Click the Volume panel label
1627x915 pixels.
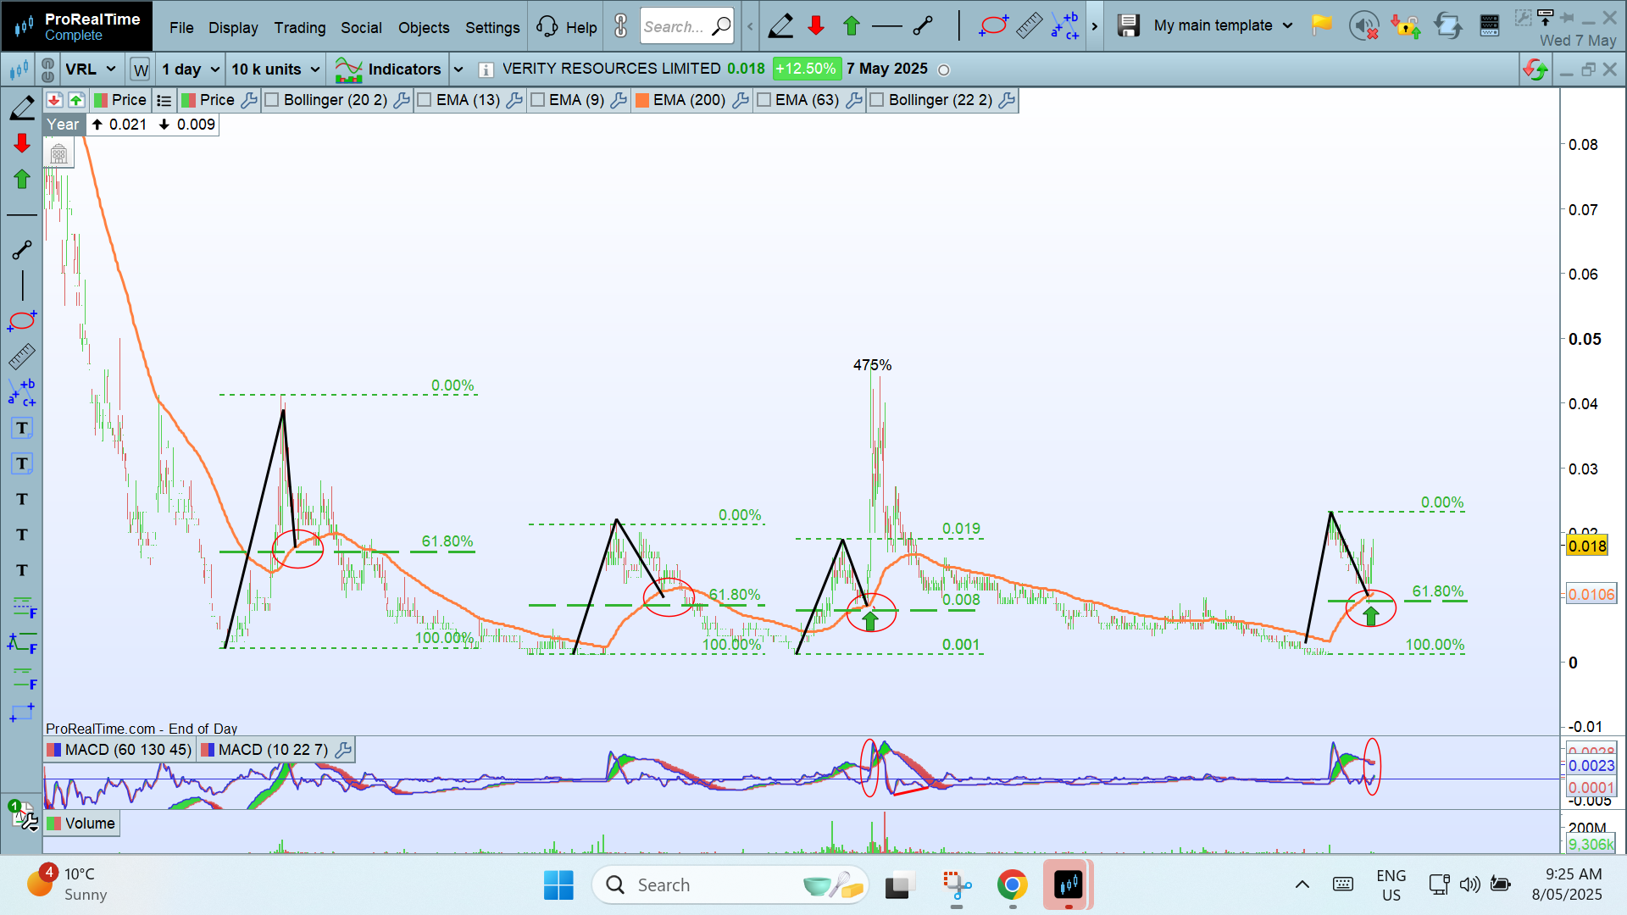click(x=90, y=823)
